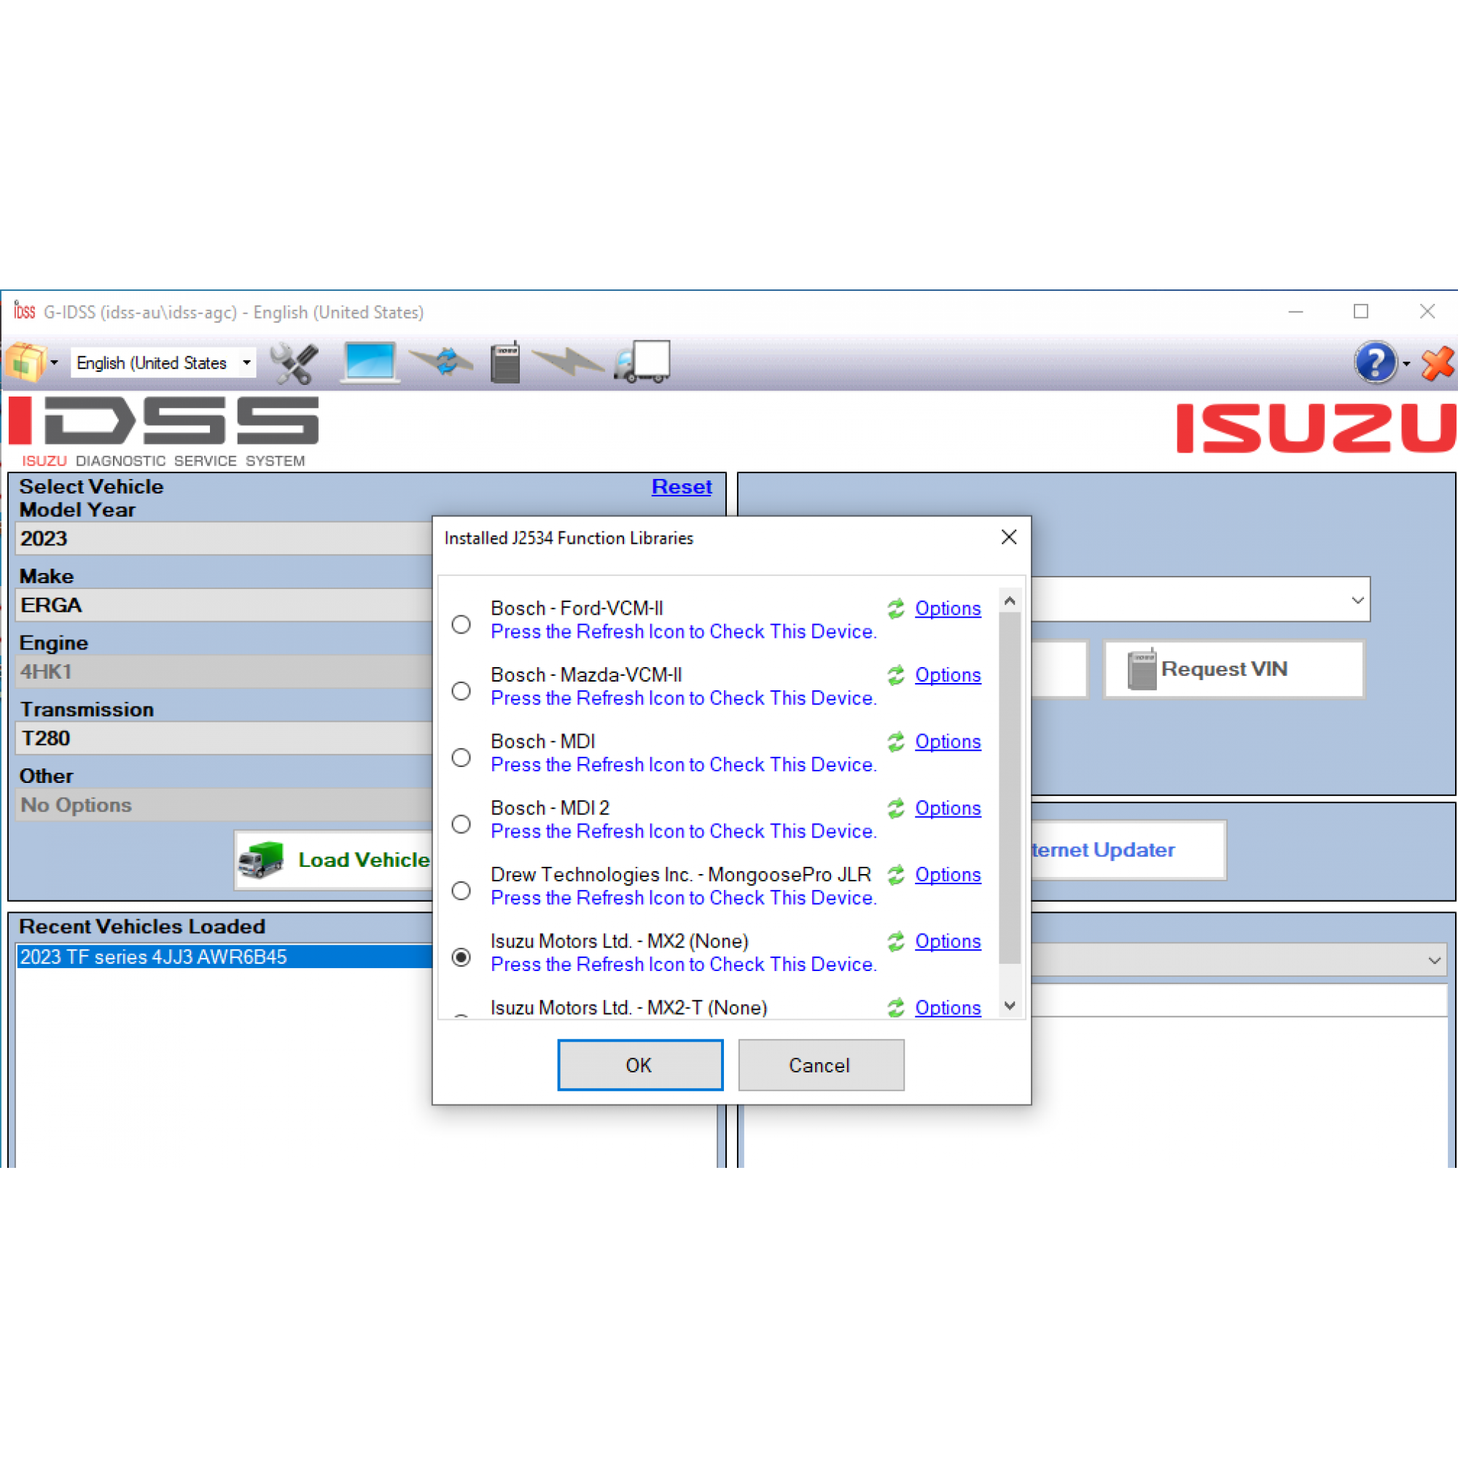The width and height of the screenshot is (1458, 1458).
Task: Open the blue Help question mark icon
Action: [x=1376, y=362]
